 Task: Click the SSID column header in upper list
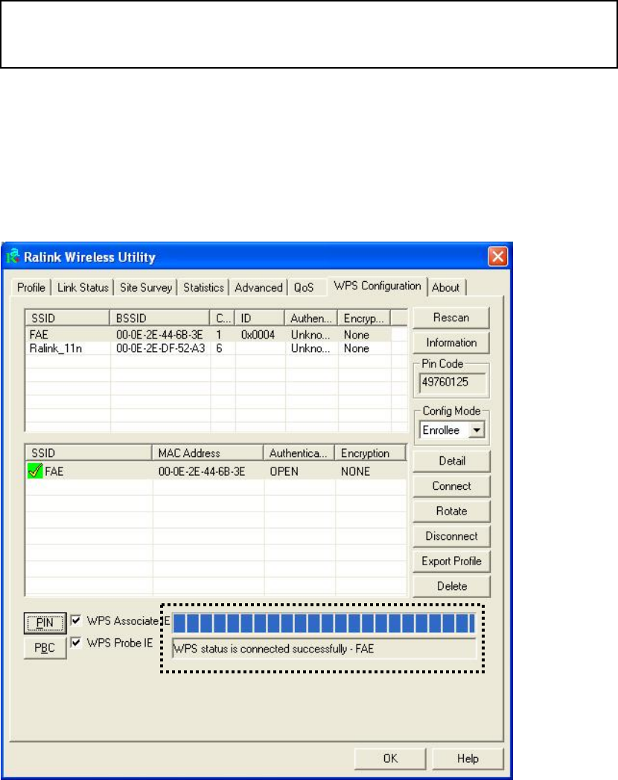click(67, 318)
